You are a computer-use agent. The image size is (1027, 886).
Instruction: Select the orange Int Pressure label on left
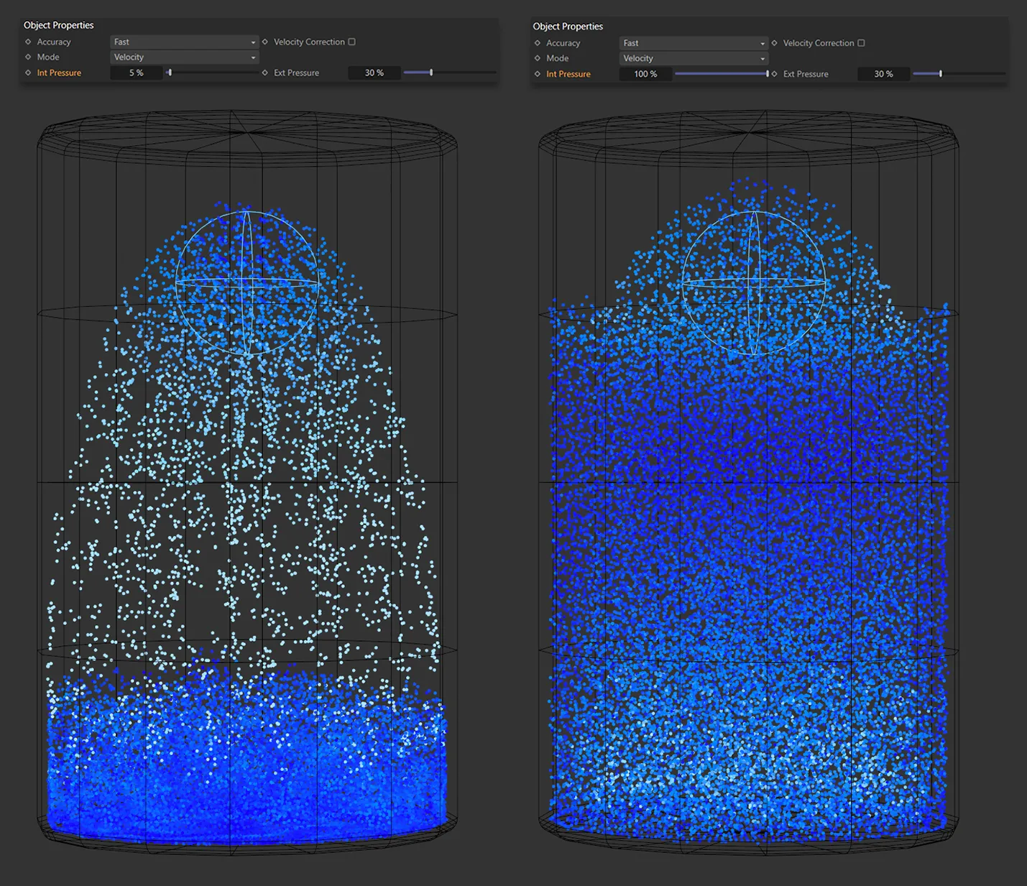59,73
